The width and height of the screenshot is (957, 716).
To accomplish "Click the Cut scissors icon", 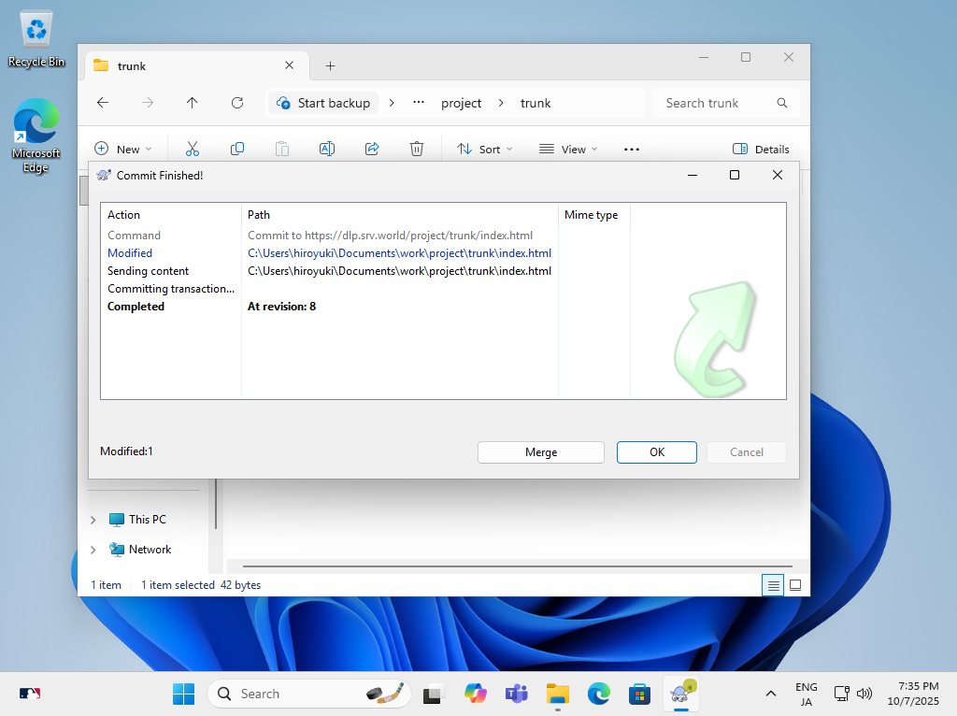I will (x=193, y=149).
